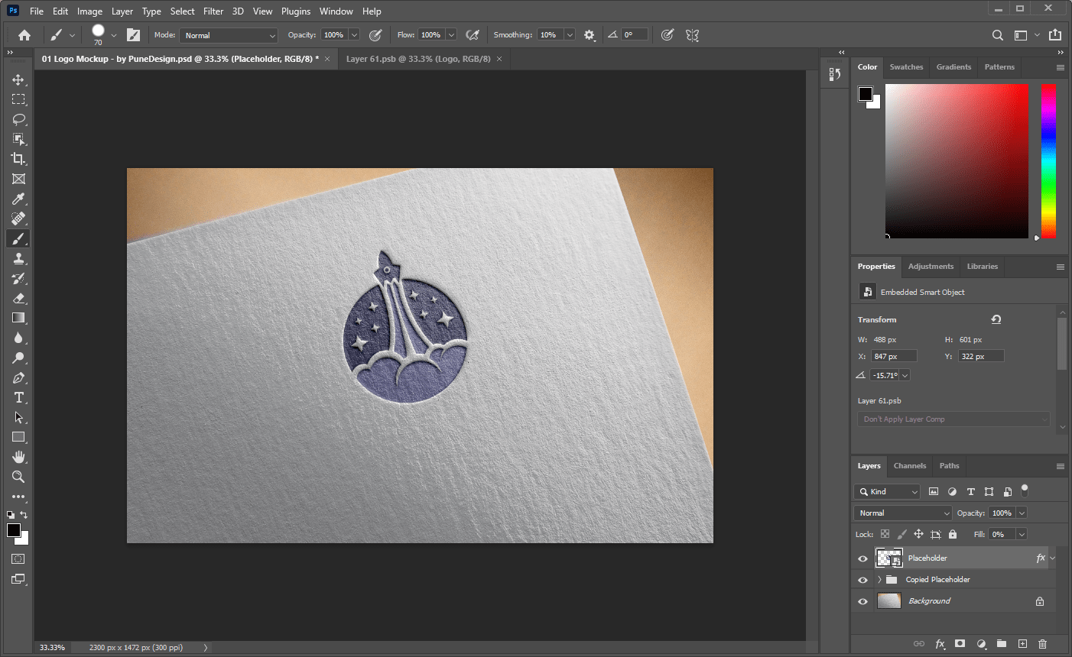Select the Zoom tool

[18, 477]
